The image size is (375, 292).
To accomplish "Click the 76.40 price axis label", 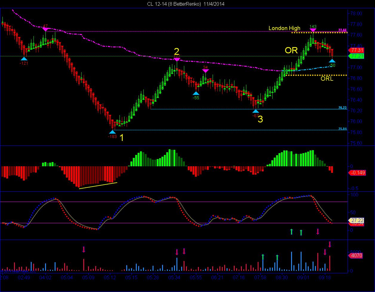I will 357,100.
